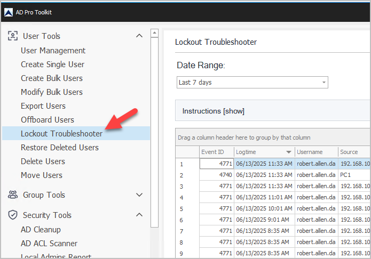Click logtime 06/13/2025 9:01 AM cell
Screen dimensions: 371x259
coord(264,220)
